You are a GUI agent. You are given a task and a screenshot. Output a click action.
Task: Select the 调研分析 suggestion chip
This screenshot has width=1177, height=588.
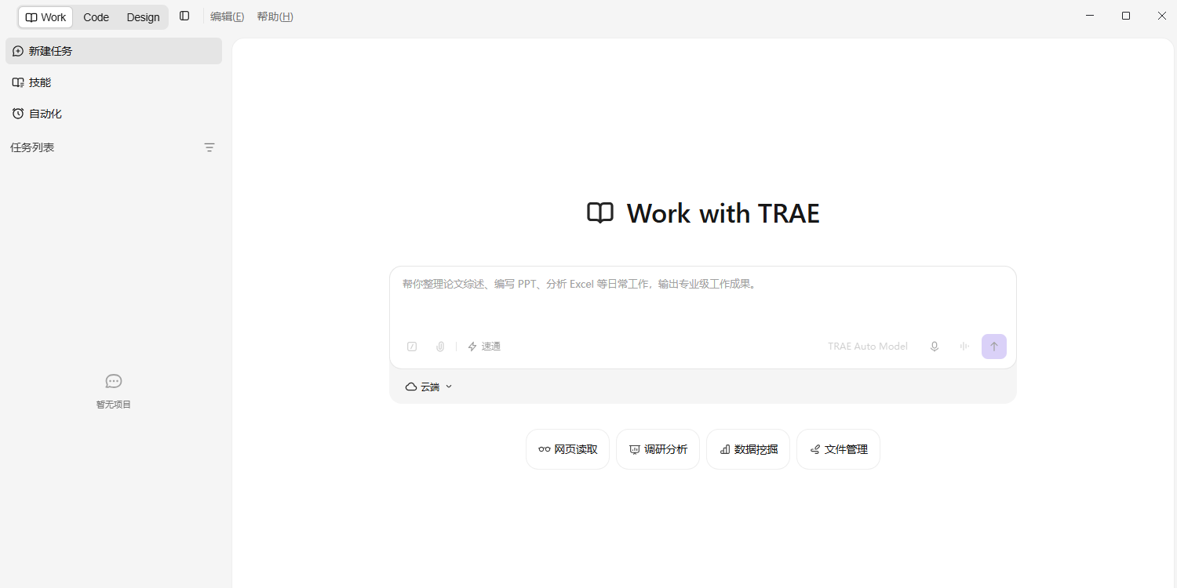658,449
